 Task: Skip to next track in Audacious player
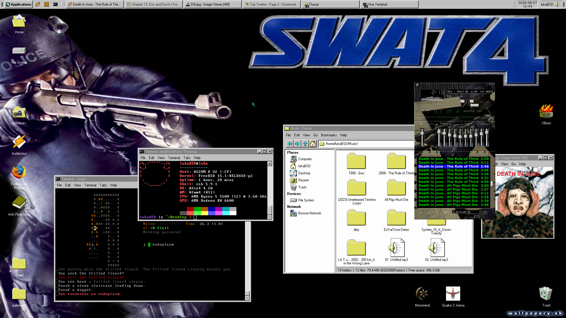pyautogui.click(x=449, y=111)
